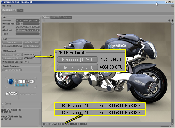Click the picture viewer's horizontal scrollbar
This screenshot has width=175, height=128.
coord(107,126)
